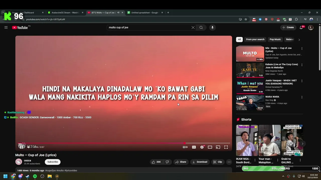This screenshot has height=180, width=321.
Task: Open a new browser tab with plus
Action: click(168, 12)
